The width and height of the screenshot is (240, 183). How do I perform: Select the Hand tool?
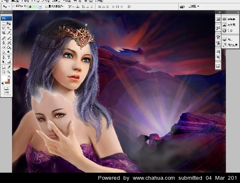click(x=4, y=71)
